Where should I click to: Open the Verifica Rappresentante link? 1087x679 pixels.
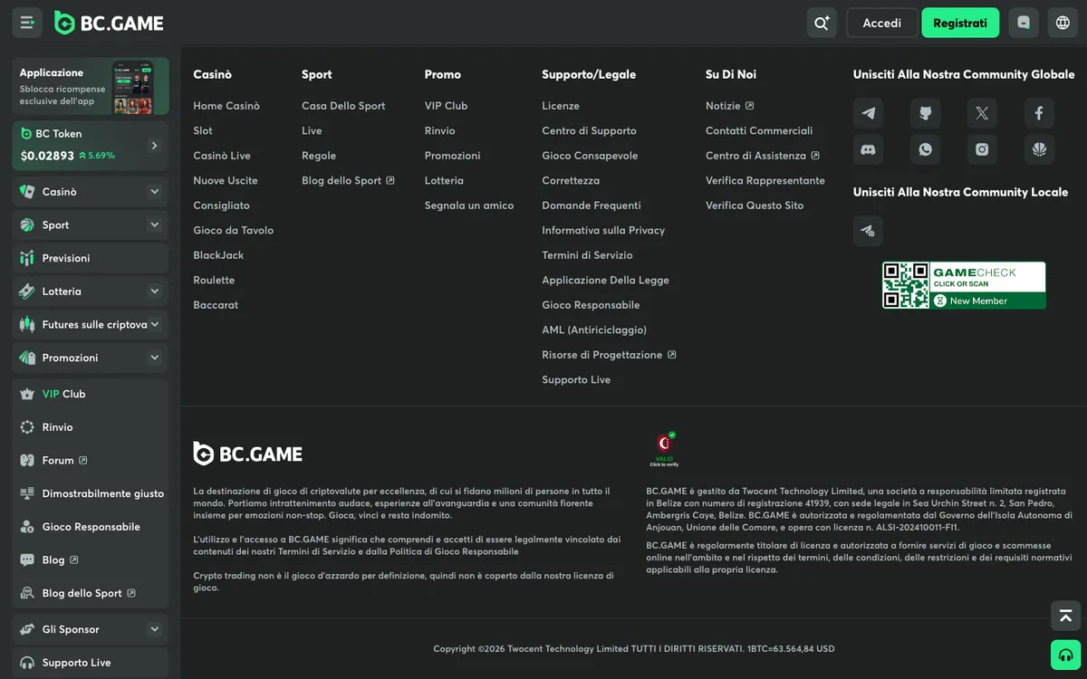click(765, 180)
